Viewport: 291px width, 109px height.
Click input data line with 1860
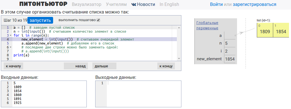pyautogui.click(x=18, y=95)
